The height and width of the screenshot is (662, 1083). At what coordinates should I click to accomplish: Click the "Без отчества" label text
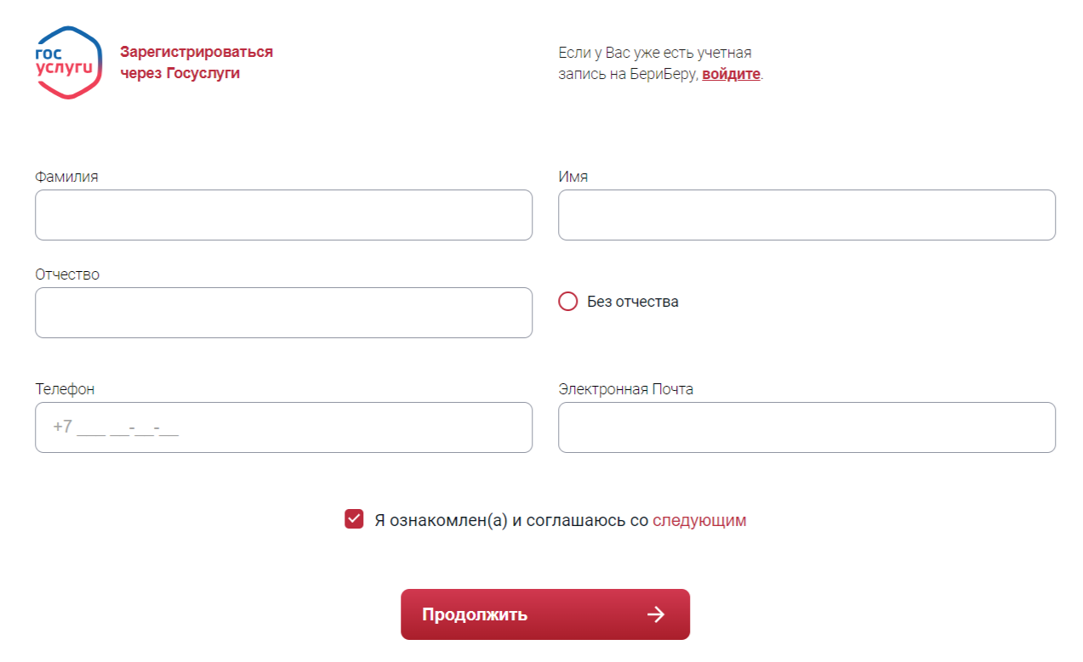(x=633, y=302)
